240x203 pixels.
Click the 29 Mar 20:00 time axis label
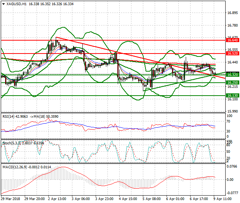coord(35,199)
